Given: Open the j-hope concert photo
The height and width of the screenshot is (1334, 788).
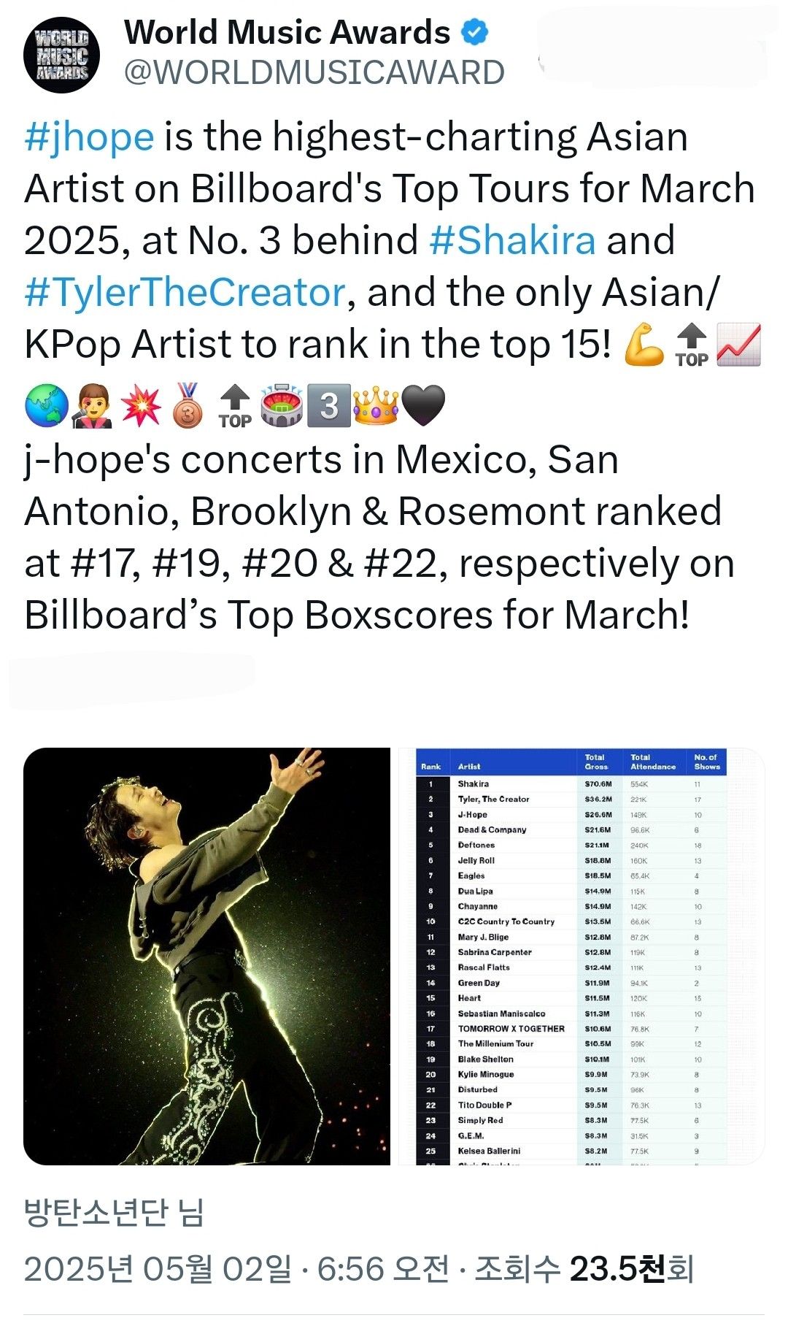Looking at the screenshot, I should coord(207,956).
